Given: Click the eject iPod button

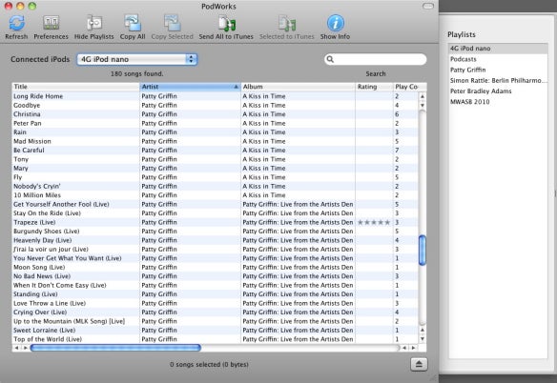Looking at the screenshot, I should [419, 364].
